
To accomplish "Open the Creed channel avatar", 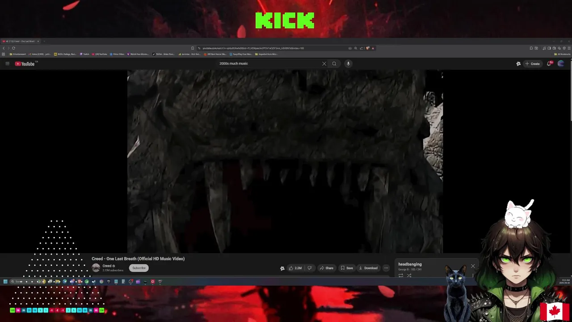I will click(x=96, y=267).
